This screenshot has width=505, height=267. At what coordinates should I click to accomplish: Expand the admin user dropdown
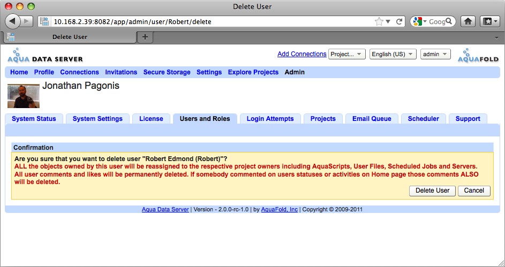(x=435, y=54)
